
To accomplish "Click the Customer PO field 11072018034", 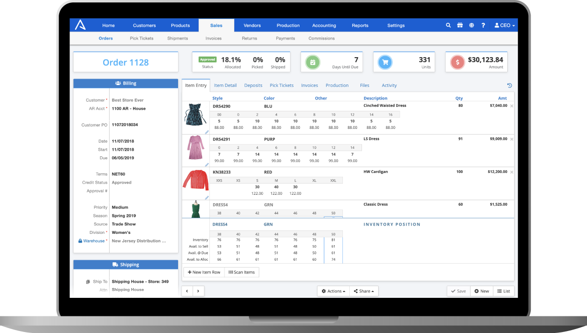I will point(125,125).
